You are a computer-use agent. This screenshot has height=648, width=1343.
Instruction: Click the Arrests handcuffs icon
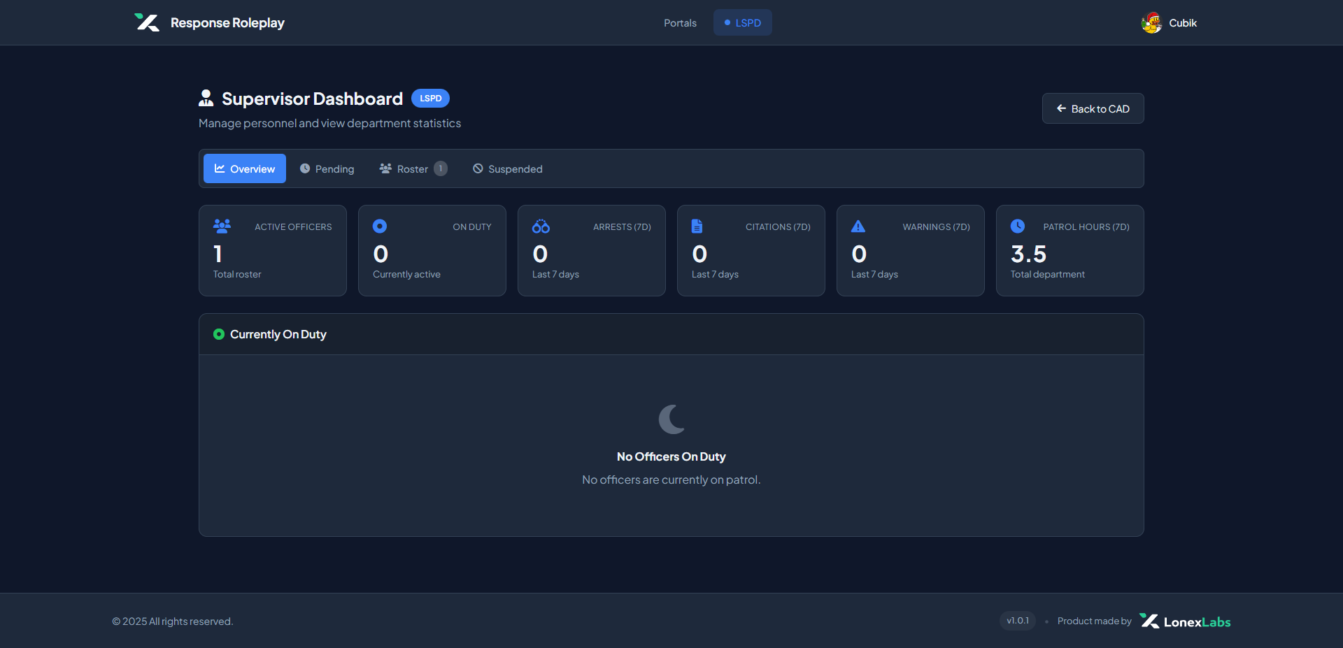[x=541, y=226]
